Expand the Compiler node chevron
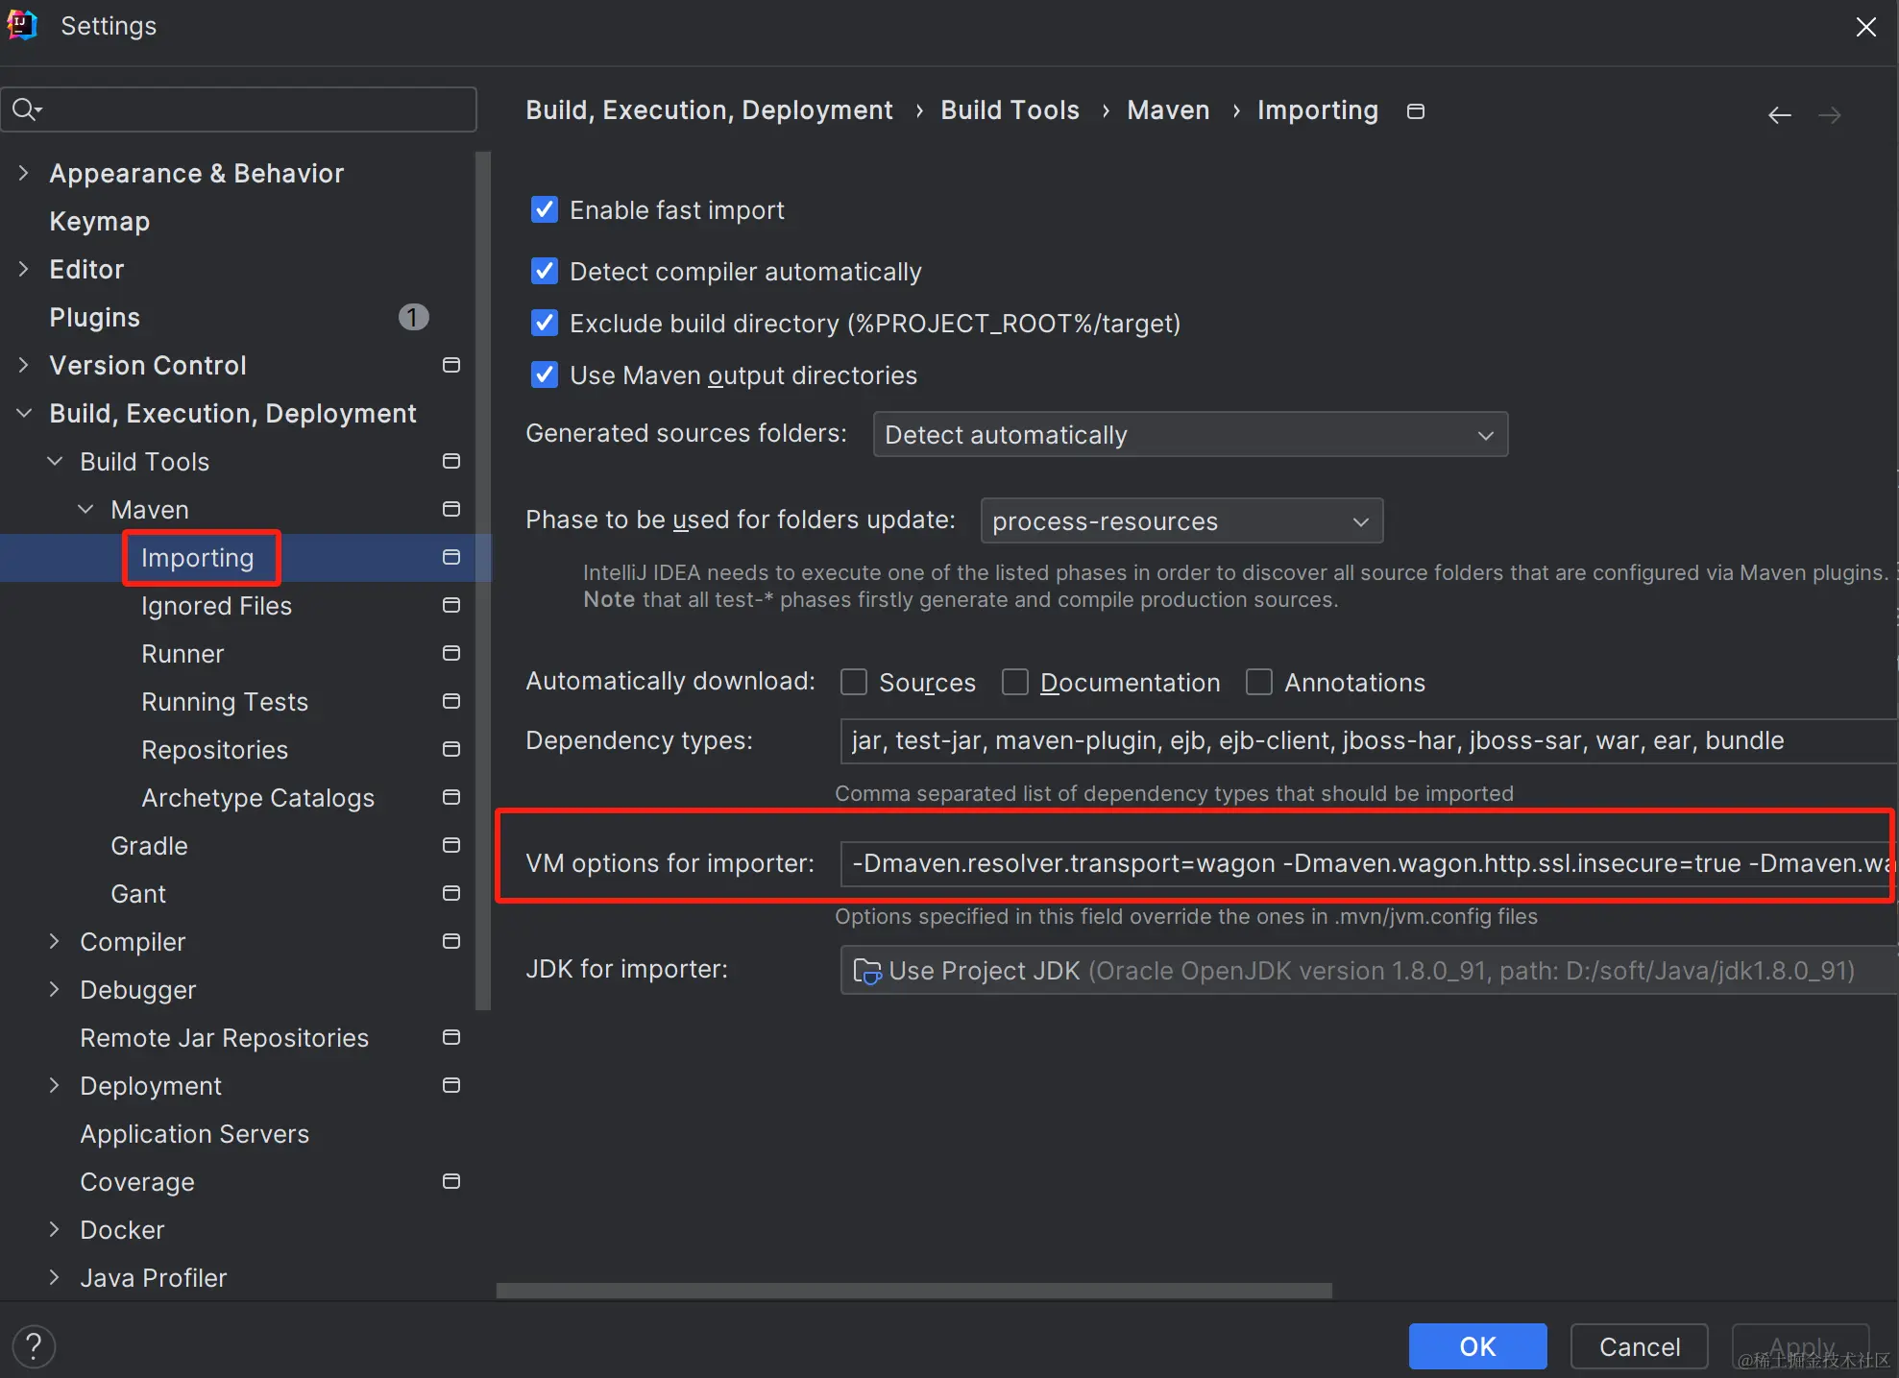This screenshot has height=1378, width=1899. (55, 941)
